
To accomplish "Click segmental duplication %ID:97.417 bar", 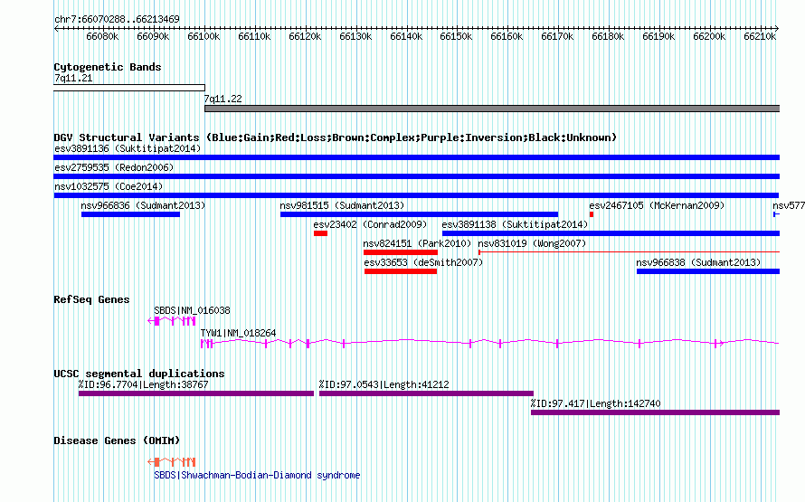I will tap(655, 412).
